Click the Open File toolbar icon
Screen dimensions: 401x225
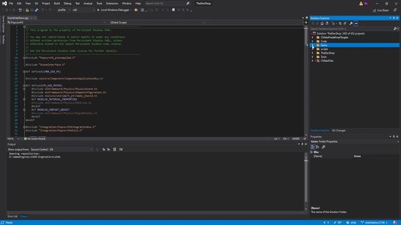[x=27, y=10]
